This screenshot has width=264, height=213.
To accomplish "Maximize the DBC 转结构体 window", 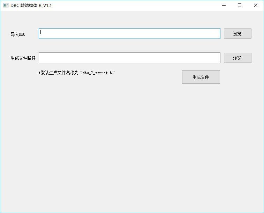I will [x=240, y=5].
